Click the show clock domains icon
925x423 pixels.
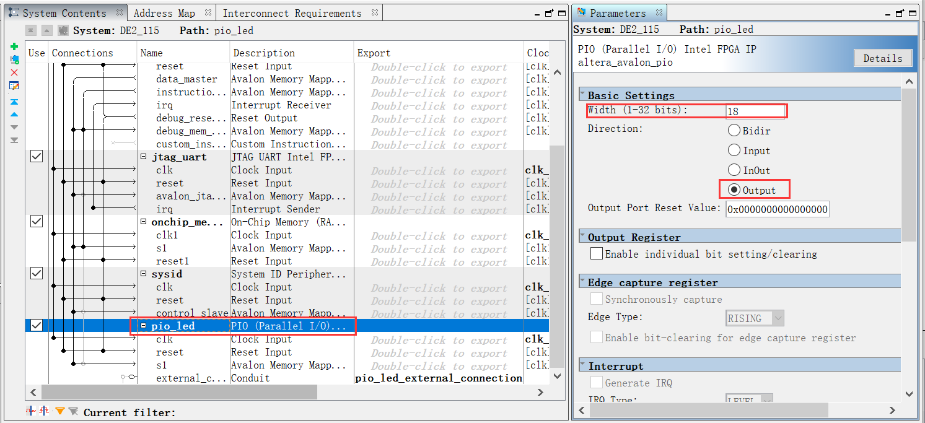30,411
